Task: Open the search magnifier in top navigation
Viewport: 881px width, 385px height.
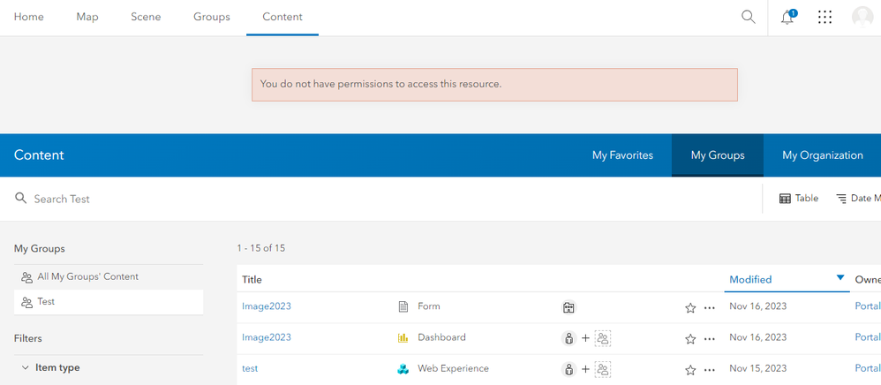Action: click(748, 17)
